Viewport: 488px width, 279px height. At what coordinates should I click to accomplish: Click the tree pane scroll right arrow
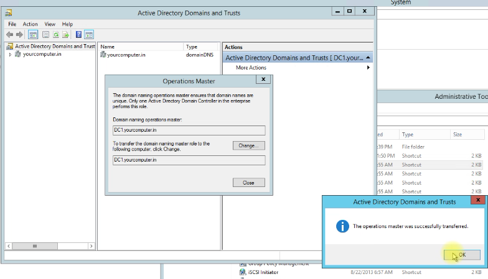coord(91,246)
